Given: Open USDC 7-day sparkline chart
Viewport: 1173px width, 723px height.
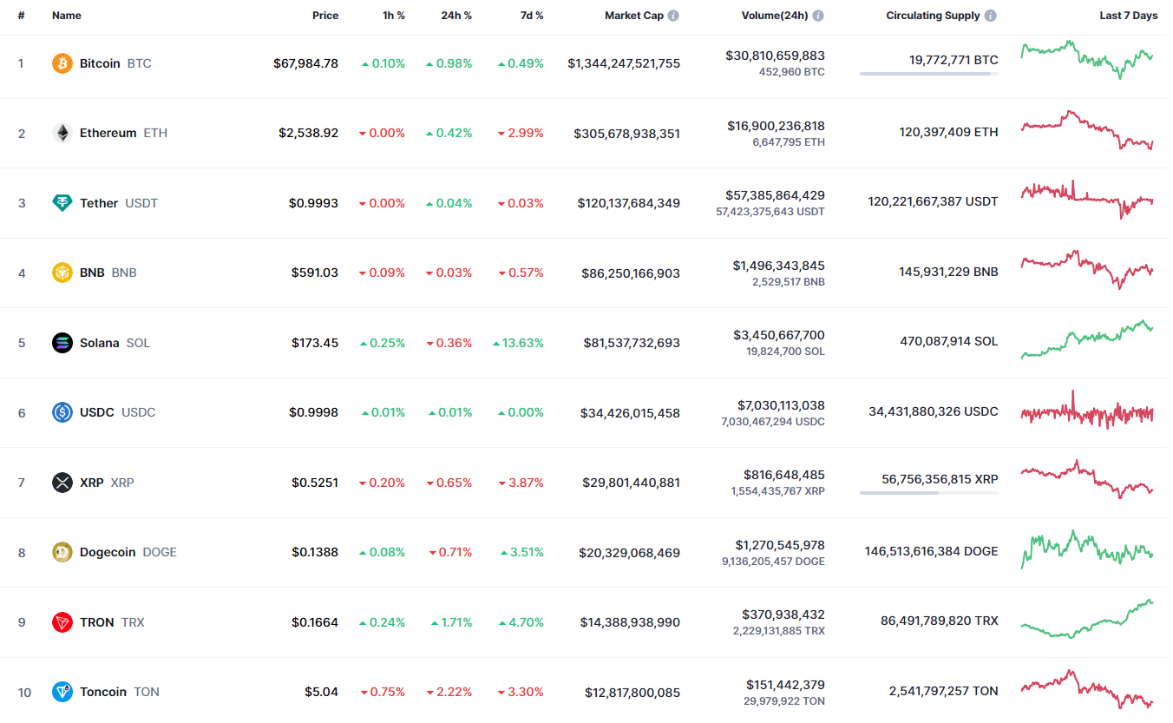Looking at the screenshot, I should pyautogui.click(x=1087, y=410).
